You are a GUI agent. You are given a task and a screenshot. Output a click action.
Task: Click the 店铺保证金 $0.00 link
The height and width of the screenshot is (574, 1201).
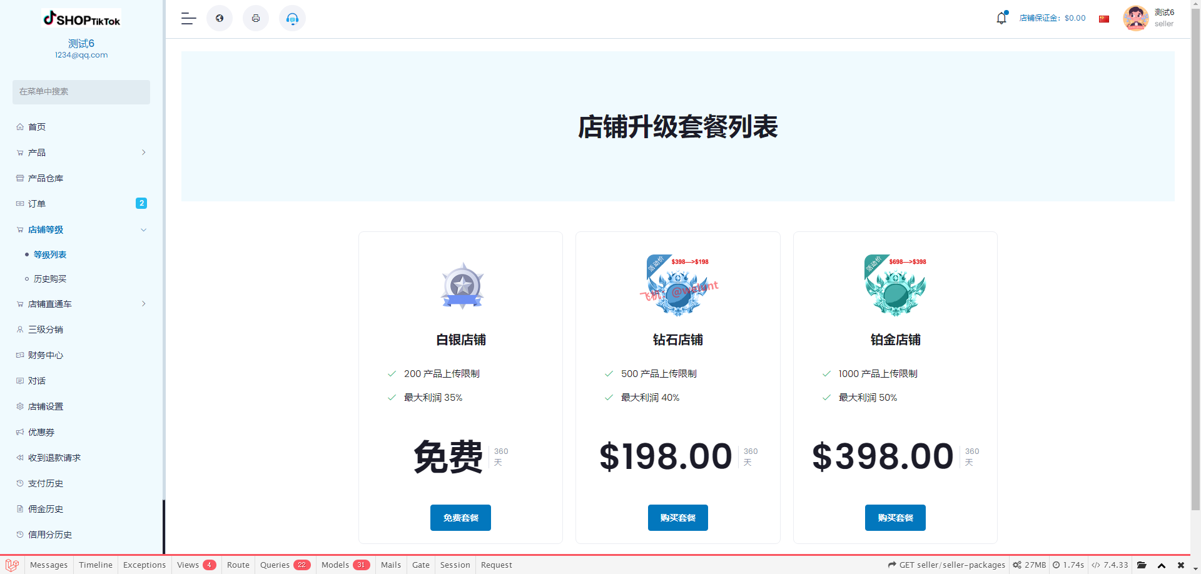[x=1053, y=18]
